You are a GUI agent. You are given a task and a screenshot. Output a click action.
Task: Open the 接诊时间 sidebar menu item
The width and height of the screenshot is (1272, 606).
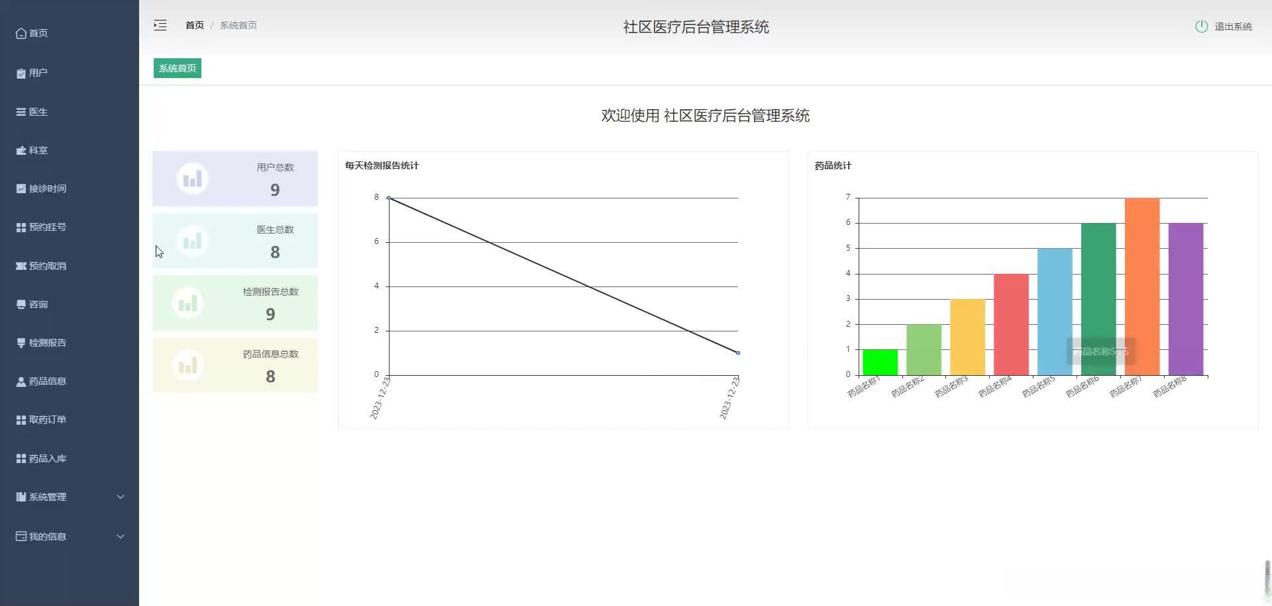pyautogui.click(x=70, y=189)
